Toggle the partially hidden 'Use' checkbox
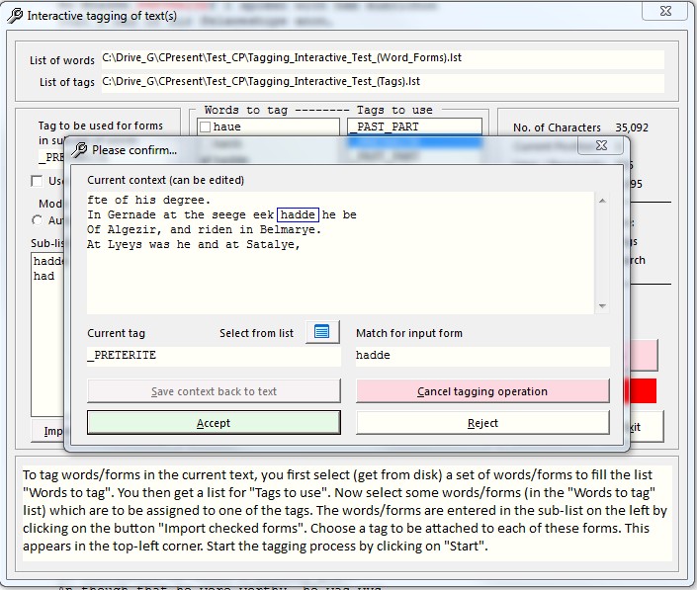 point(38,181)
